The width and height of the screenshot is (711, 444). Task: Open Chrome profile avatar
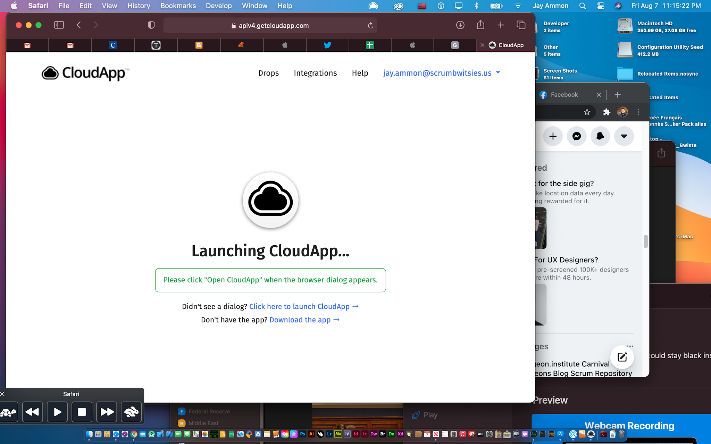(x=622, y=112)
